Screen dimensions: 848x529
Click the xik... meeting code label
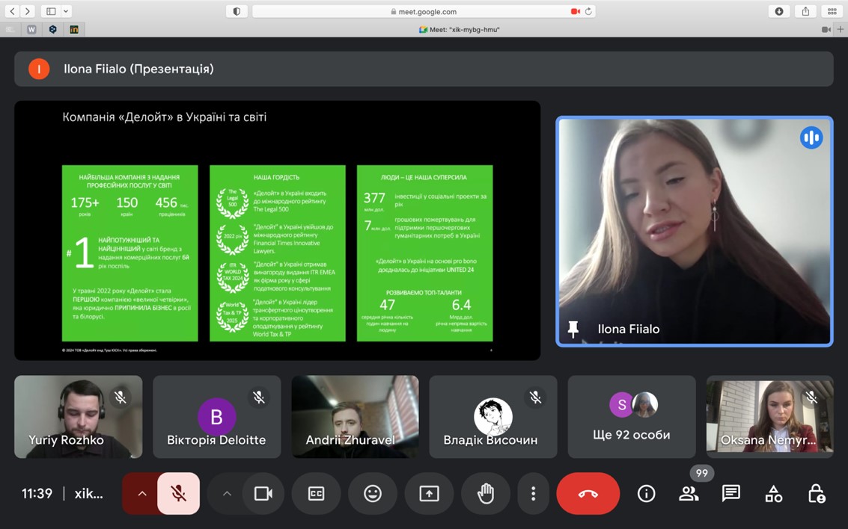[89, 493]
